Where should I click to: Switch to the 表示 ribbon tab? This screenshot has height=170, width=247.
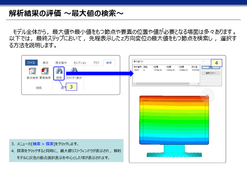coord(45,63)
